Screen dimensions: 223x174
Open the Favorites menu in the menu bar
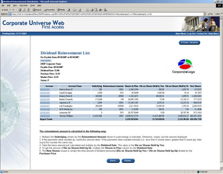[x=23, y=6]
